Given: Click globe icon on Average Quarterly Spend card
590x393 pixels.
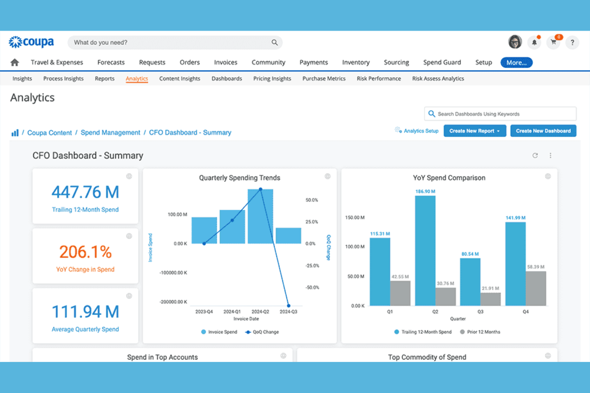Looking at the screenshot, I should click(x=129, y=296).
